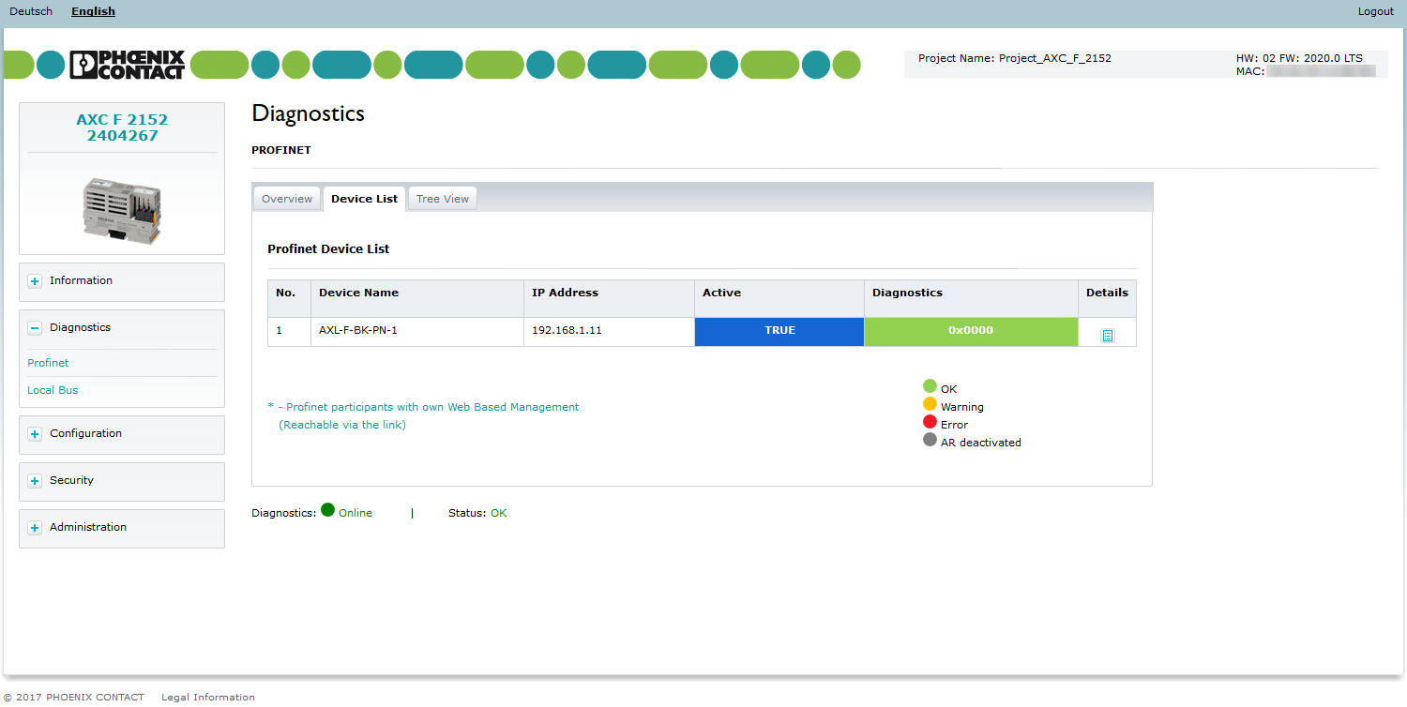Open the Profinet diagnostics link
1407x707 pixels.
48,363
